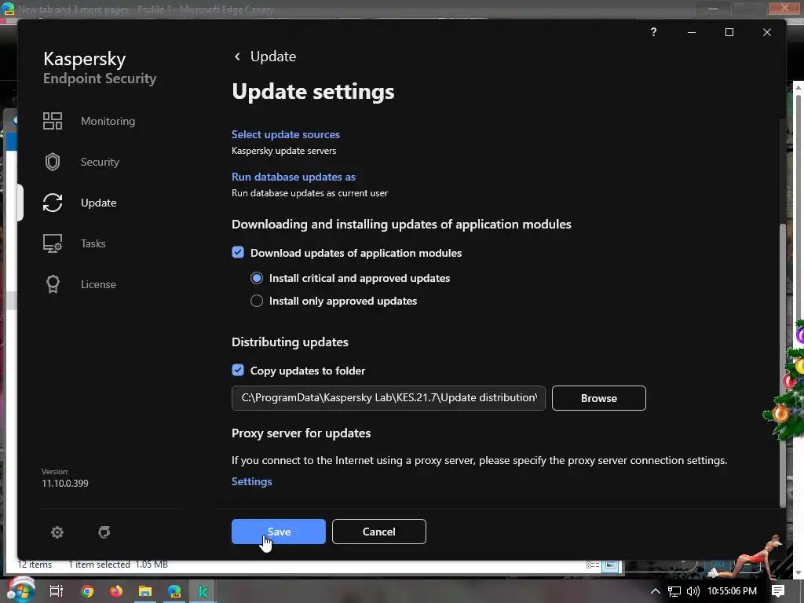Image resolution: width=804 pixels, height=603 pixels.
Task: Click the support icon beside the gear
Action: [x=104, y=532]
